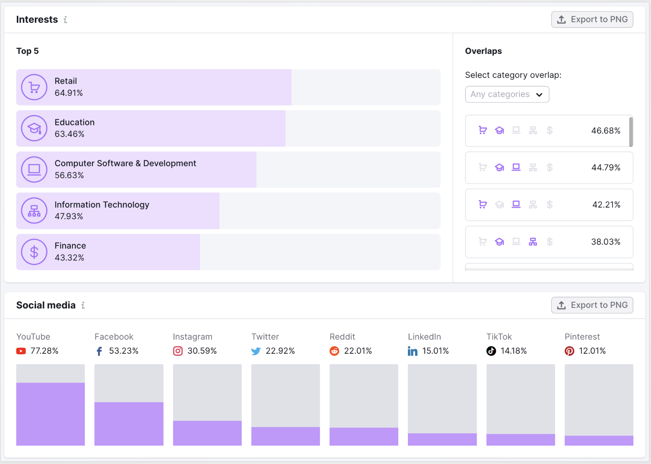Click the Retail shopping cart icon

(x=34, y=87)
